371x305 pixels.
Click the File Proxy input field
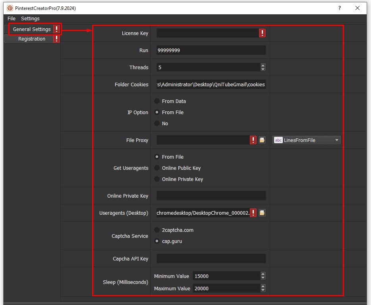[203, 140]
